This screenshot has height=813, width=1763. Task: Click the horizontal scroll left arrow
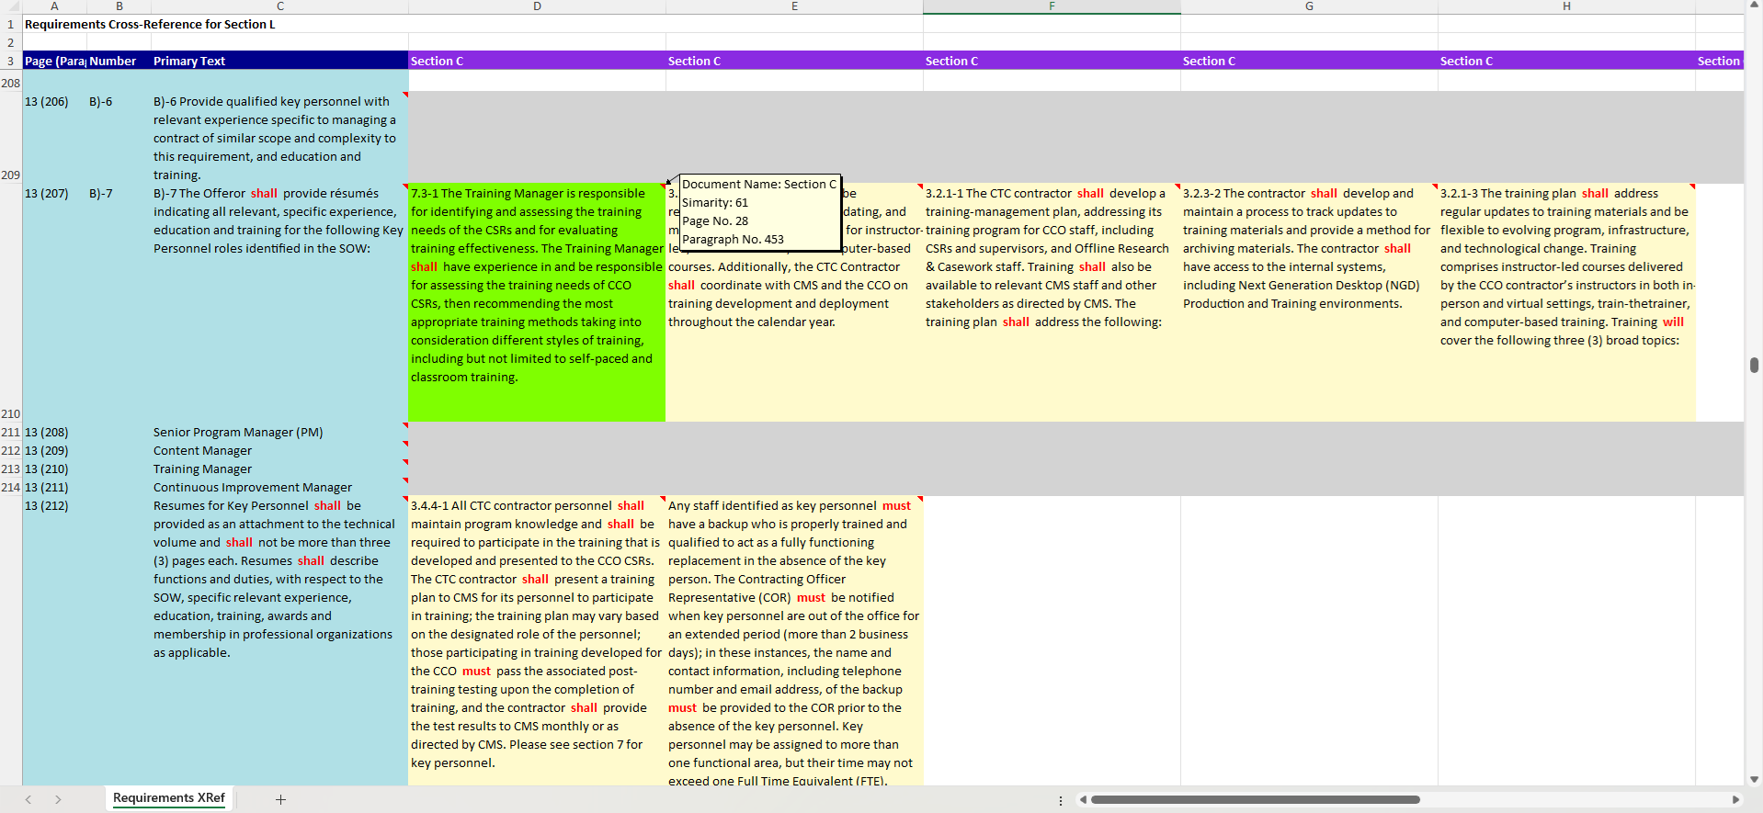click(x=1084, y=799)
